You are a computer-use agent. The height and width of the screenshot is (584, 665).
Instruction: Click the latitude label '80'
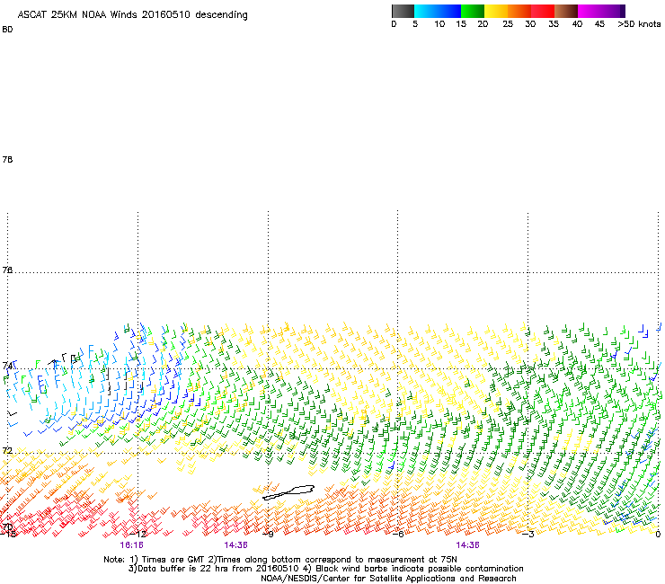click(7, 30)
